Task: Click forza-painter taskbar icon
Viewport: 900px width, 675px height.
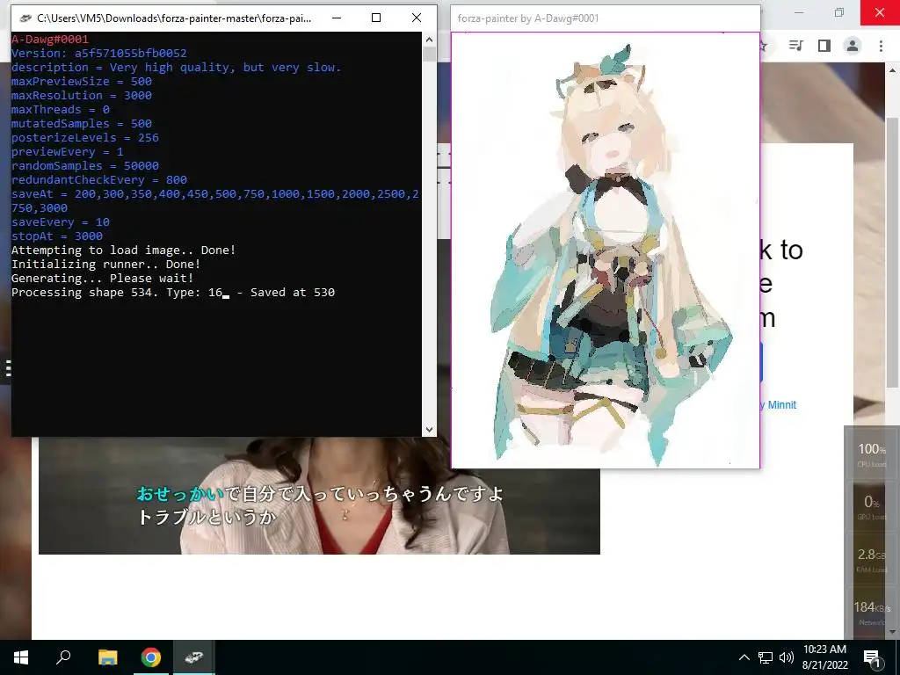Action: (x=193, y=657)
